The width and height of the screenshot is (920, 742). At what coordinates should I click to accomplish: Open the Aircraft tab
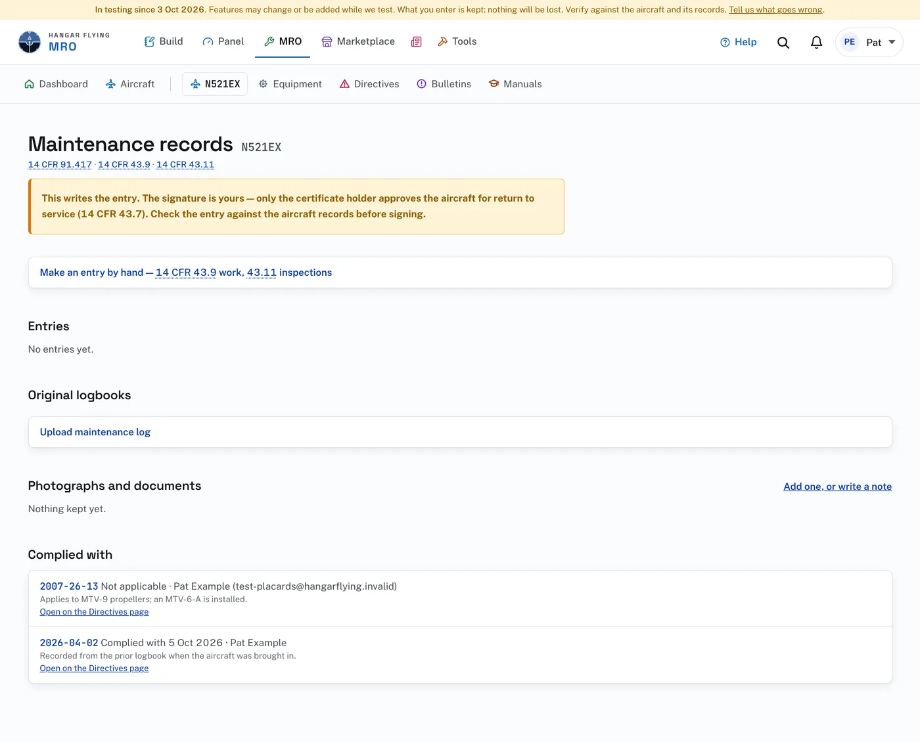(130, 84)
